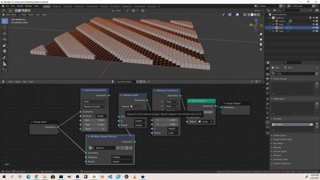Activate the Select Box tool
The image size is (320, 180).
click(x=4, y=21)
